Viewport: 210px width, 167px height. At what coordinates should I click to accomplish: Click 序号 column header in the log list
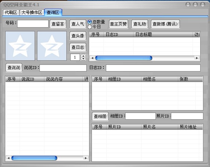point(96,35)
